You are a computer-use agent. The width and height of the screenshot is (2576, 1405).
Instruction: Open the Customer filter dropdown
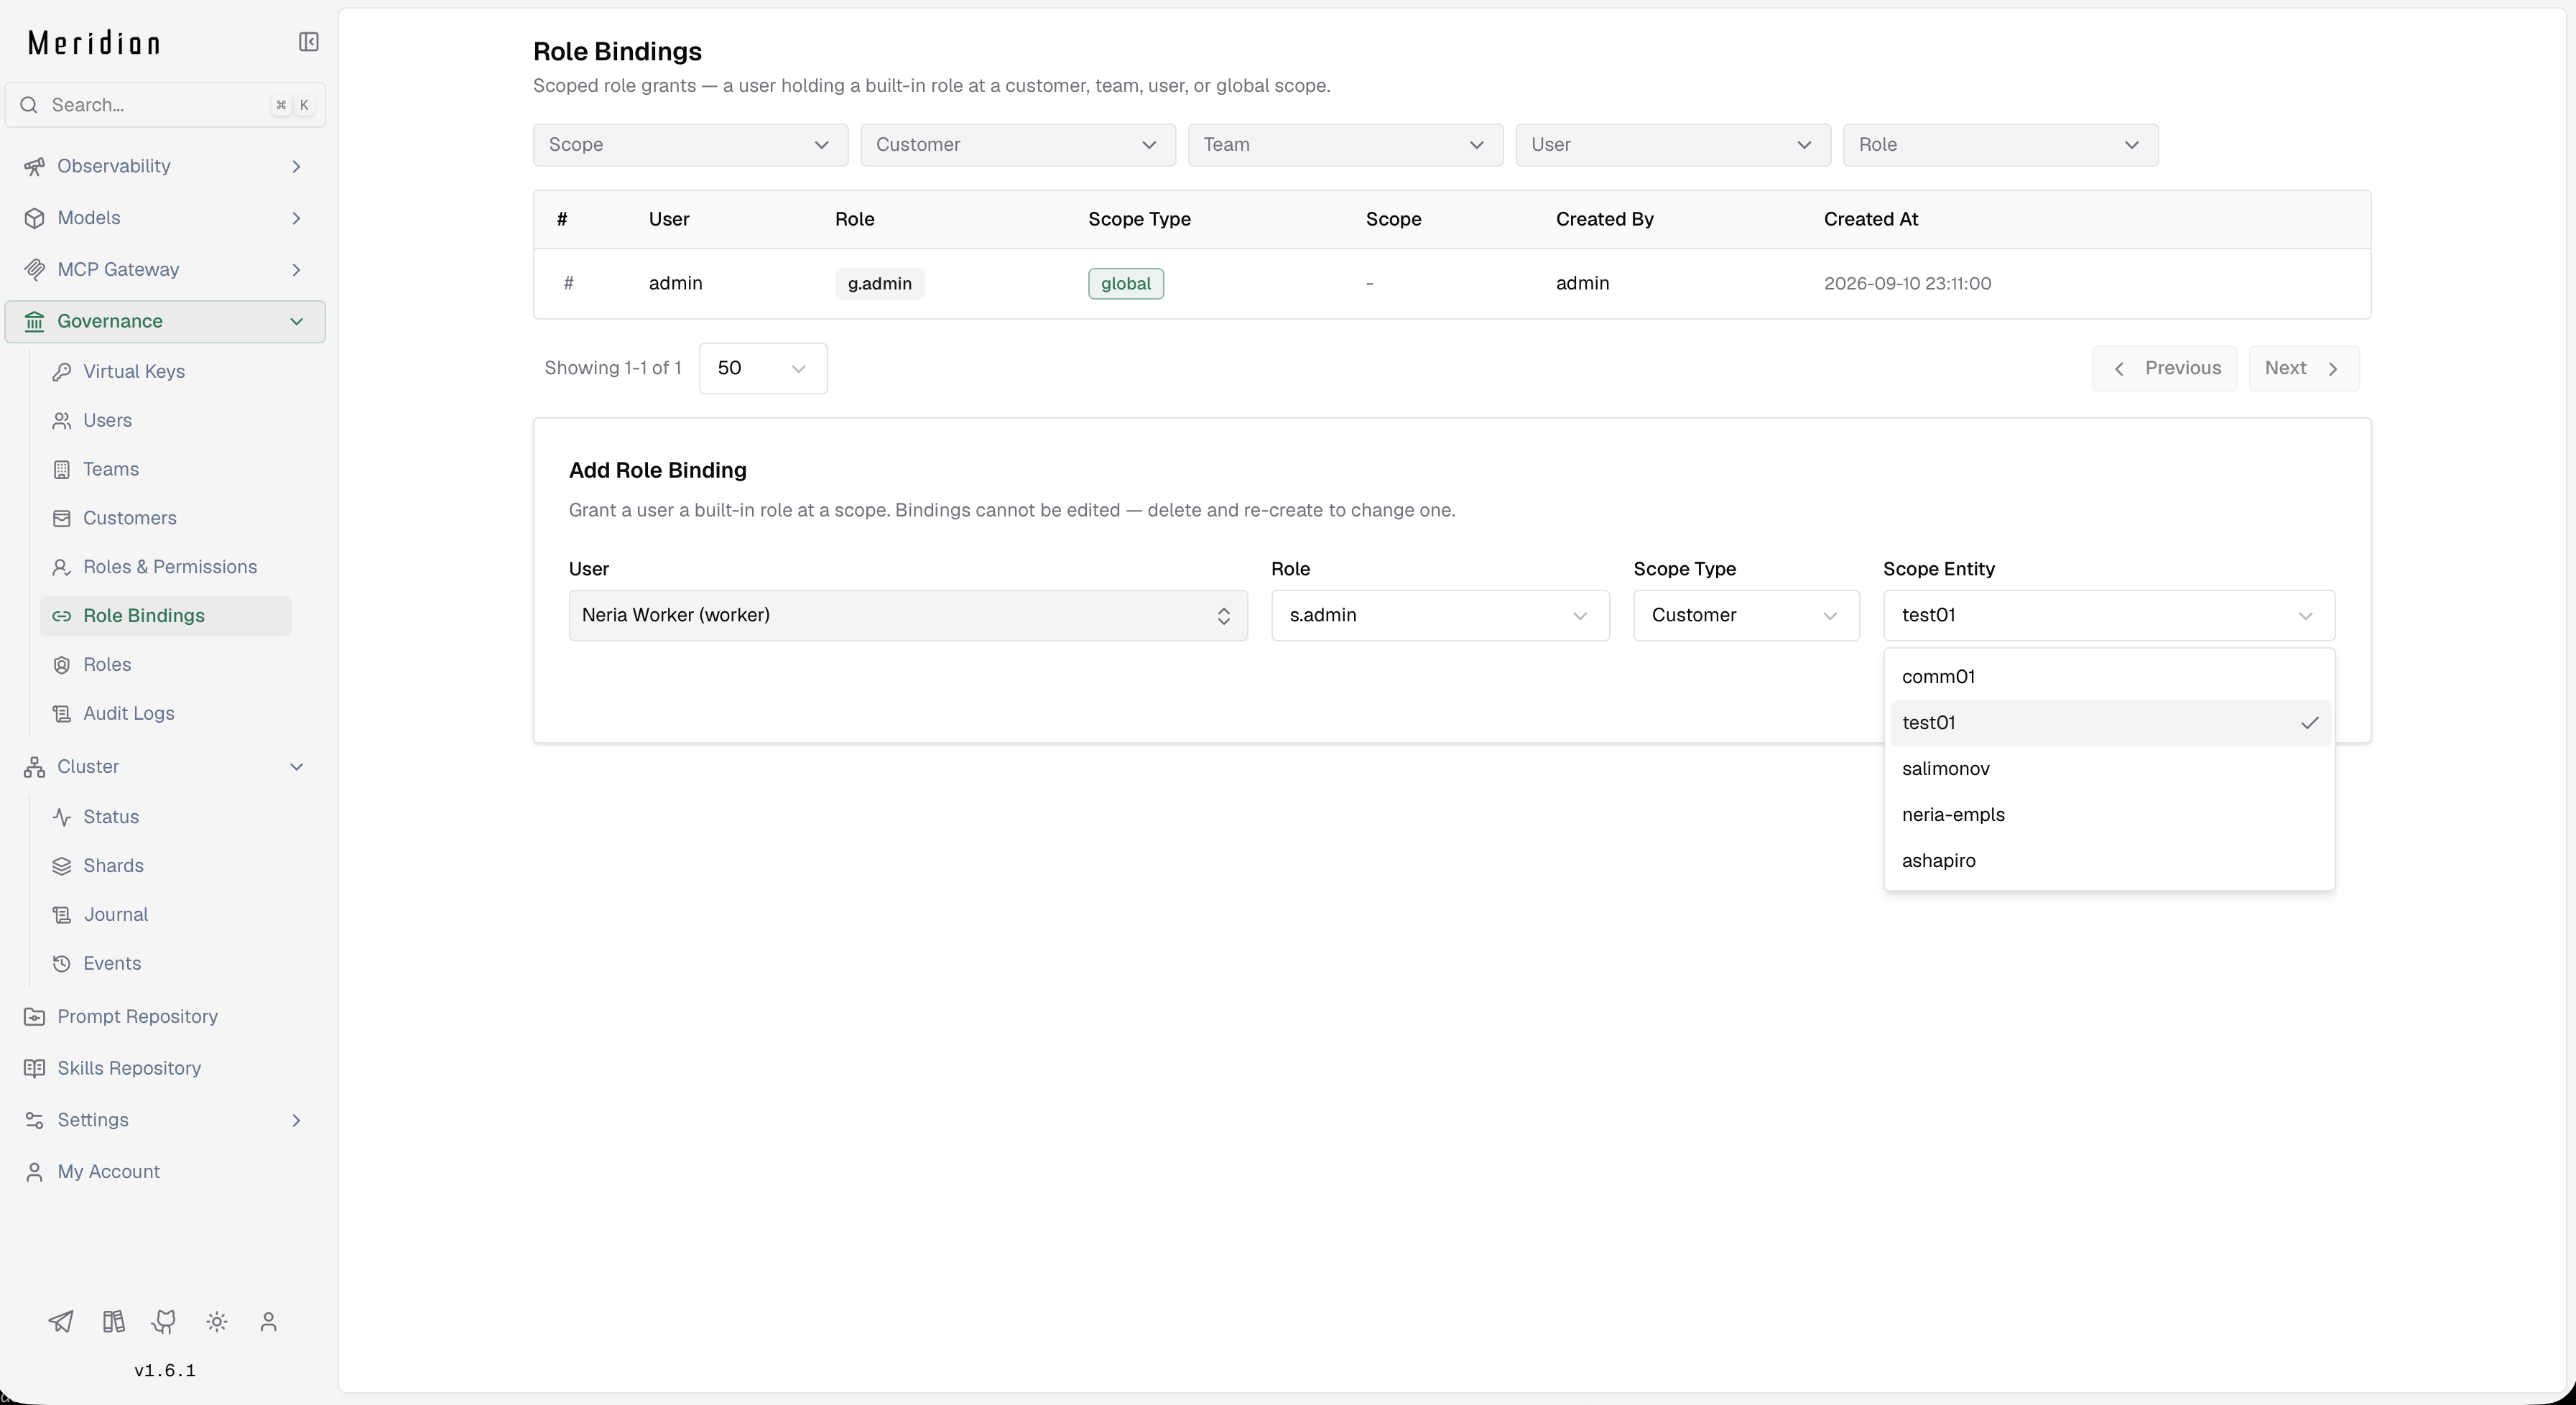pos(1018,145)
